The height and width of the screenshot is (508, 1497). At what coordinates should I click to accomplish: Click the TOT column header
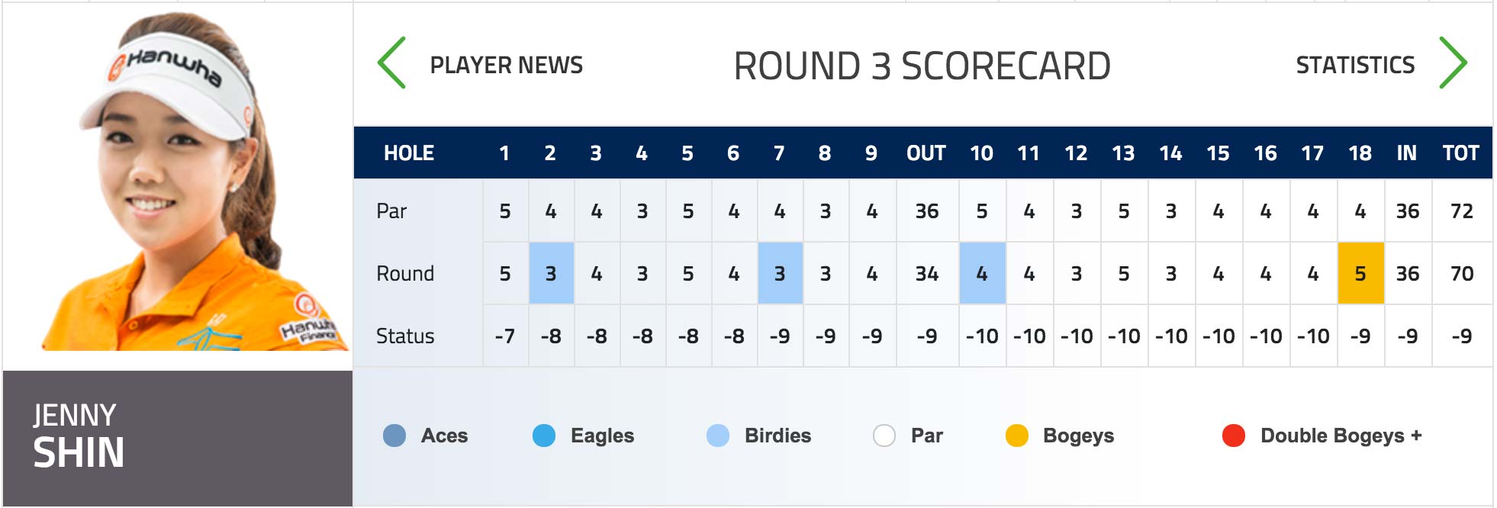(x=1461, y=153)
